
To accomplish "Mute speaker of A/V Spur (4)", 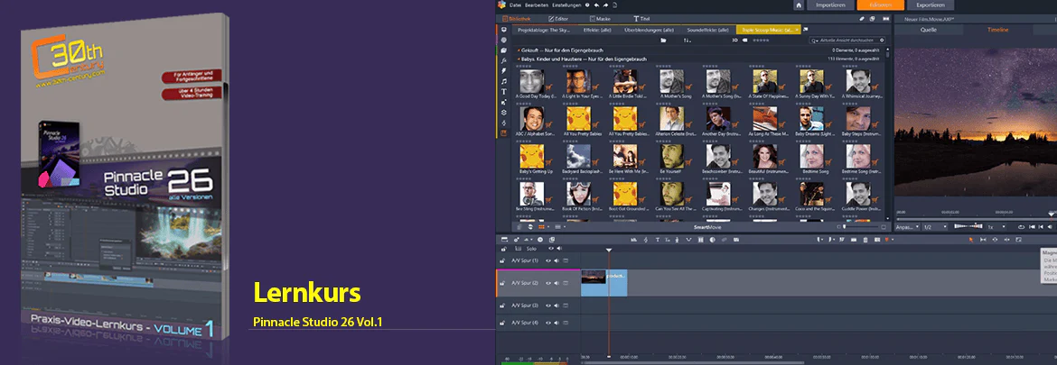I will [x=557, y=323].
